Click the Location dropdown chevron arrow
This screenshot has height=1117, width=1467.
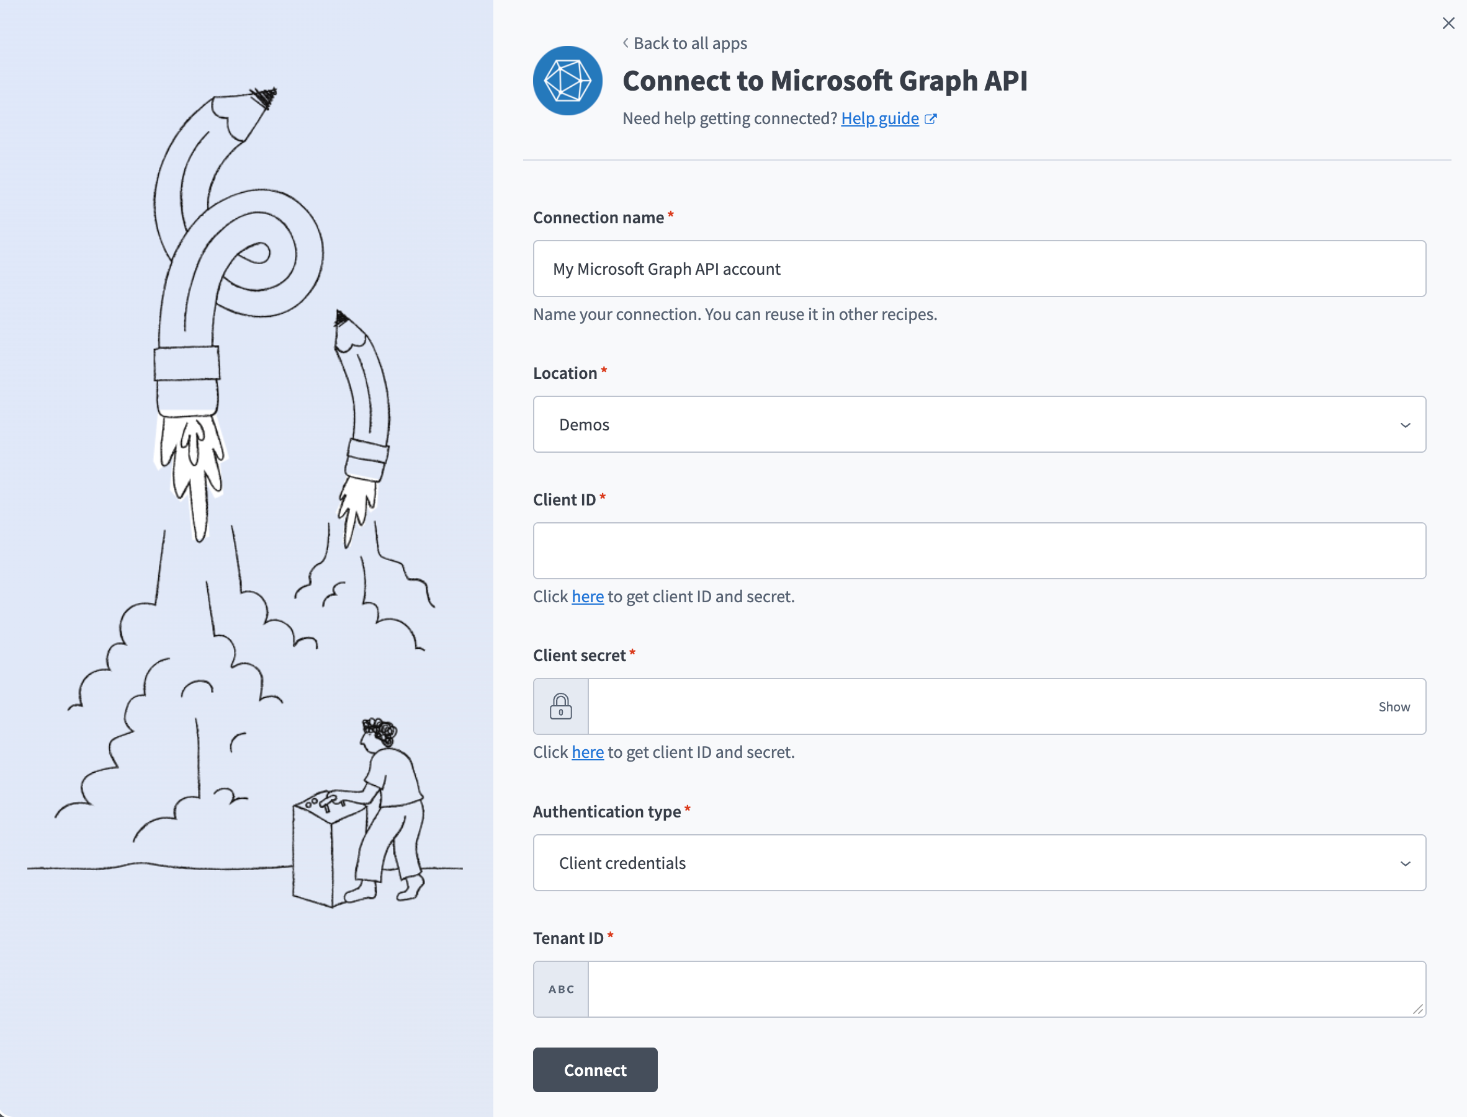(x=1405, y=425)
